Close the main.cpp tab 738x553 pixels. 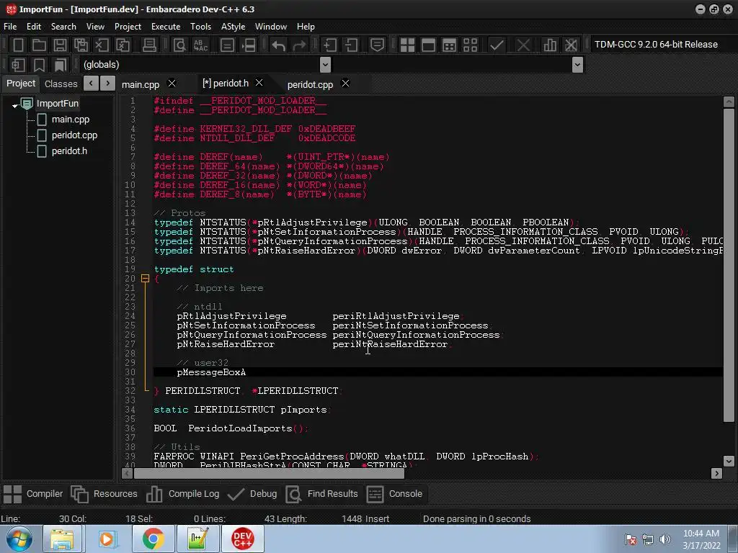pyautogui.click(x=172, y=84)
